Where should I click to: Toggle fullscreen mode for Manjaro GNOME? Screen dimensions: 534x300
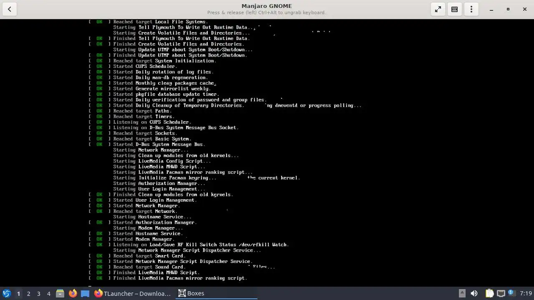(x=438, y=9)
